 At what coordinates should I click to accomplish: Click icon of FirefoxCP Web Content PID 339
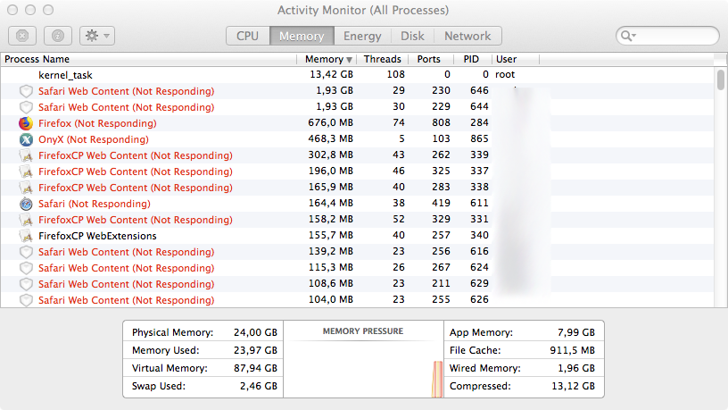(x=27, y=155)
